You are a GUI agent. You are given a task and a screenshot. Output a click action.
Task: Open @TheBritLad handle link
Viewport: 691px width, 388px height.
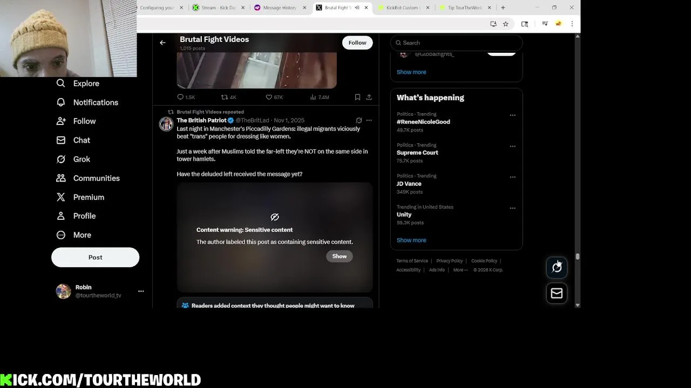[x=252, y=120]
